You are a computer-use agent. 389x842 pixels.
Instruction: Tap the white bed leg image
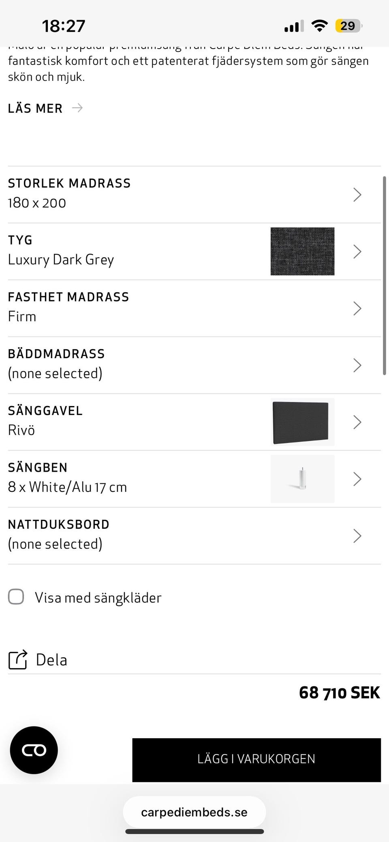[302, 479]
